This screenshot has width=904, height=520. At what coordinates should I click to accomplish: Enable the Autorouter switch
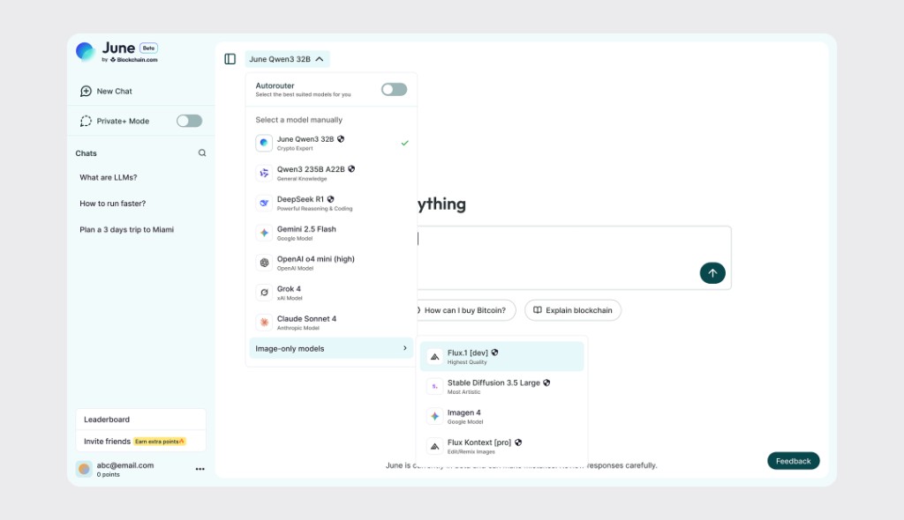(395, 89)
